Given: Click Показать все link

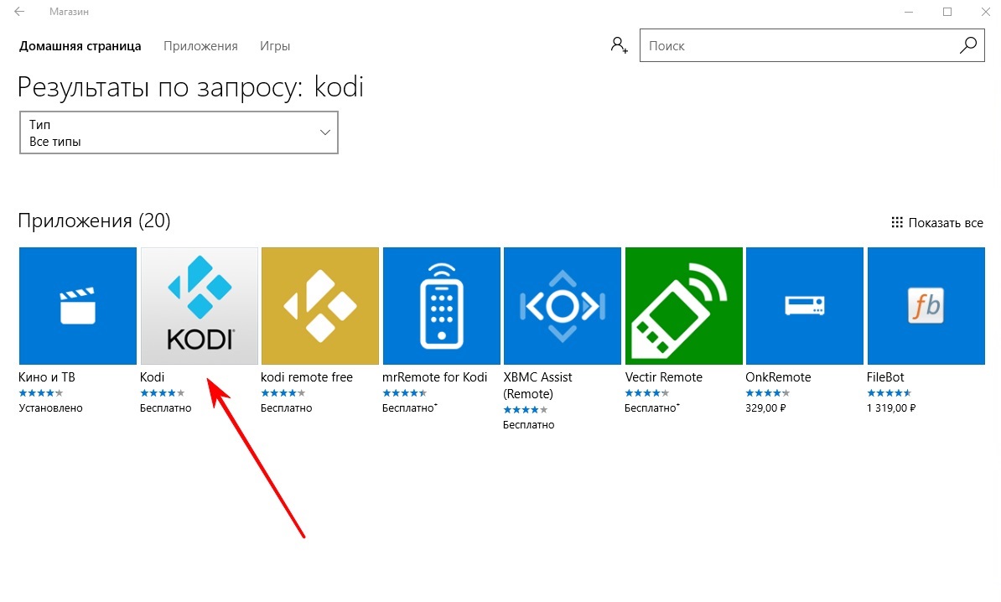Looking at the screenshot, I should (937, 223).
